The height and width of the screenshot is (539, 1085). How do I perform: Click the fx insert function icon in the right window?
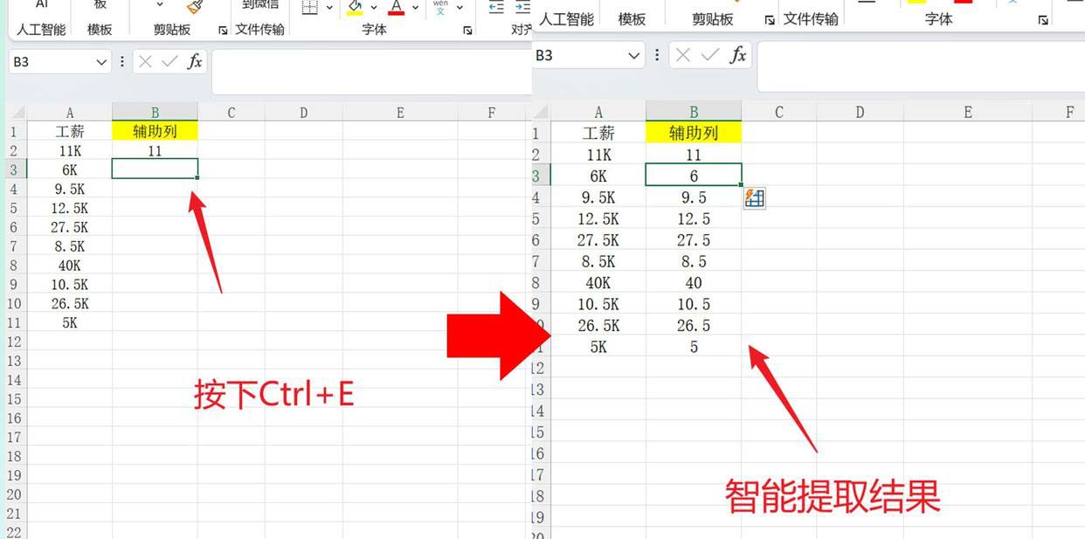coord(738,55)
